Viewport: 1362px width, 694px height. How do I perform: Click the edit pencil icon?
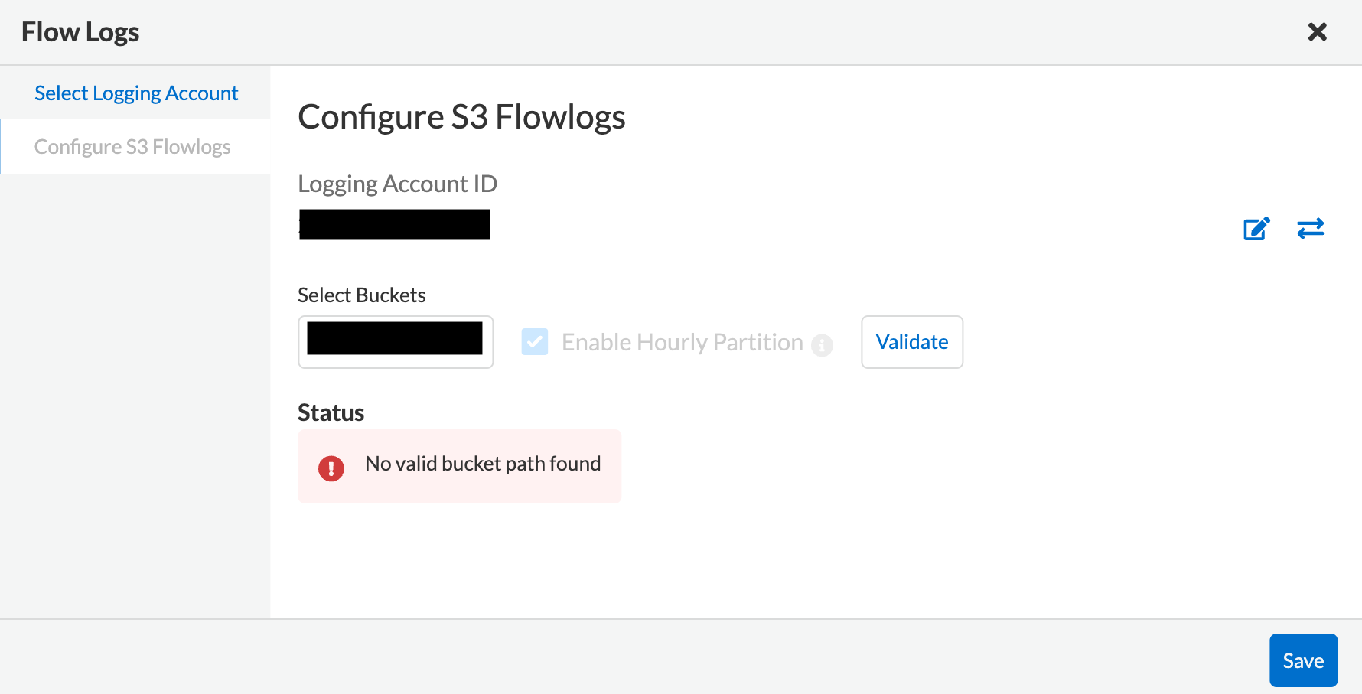[1256, 229]
